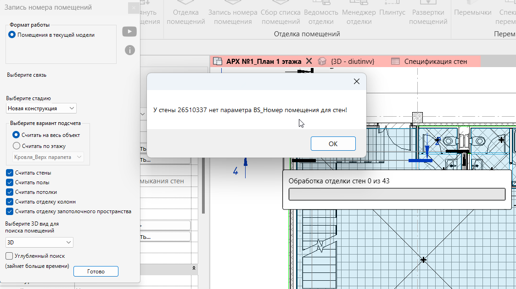Click the video tutorial play icon

point(129,32)
